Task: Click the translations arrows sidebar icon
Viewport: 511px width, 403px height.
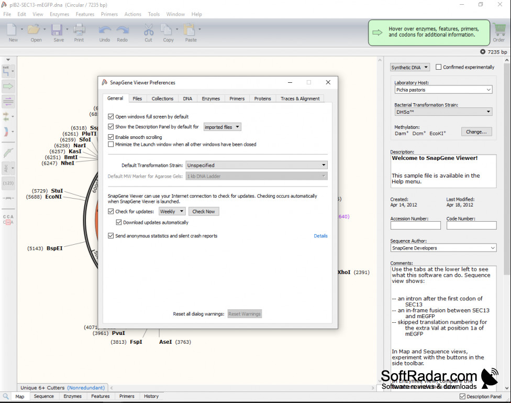Action: tap(6, 116)
